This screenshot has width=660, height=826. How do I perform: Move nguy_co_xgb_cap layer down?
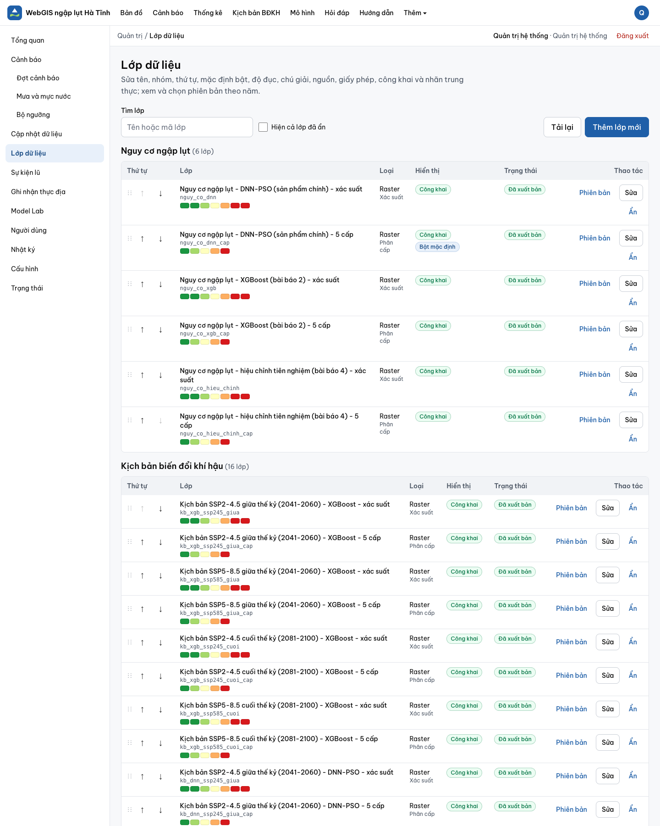tap(160, 329)
